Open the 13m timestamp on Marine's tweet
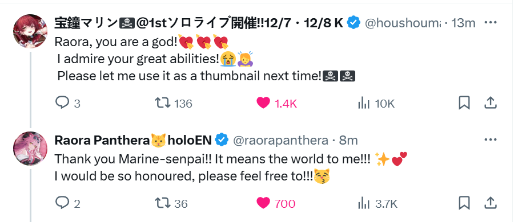The width and height of the screenshot is (514, 222). point(464,23)
